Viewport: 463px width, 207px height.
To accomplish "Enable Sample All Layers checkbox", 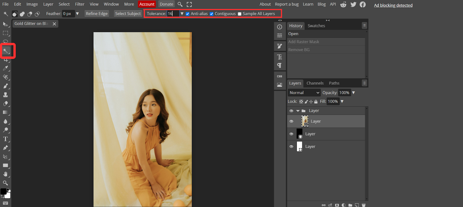I will 239,14.
